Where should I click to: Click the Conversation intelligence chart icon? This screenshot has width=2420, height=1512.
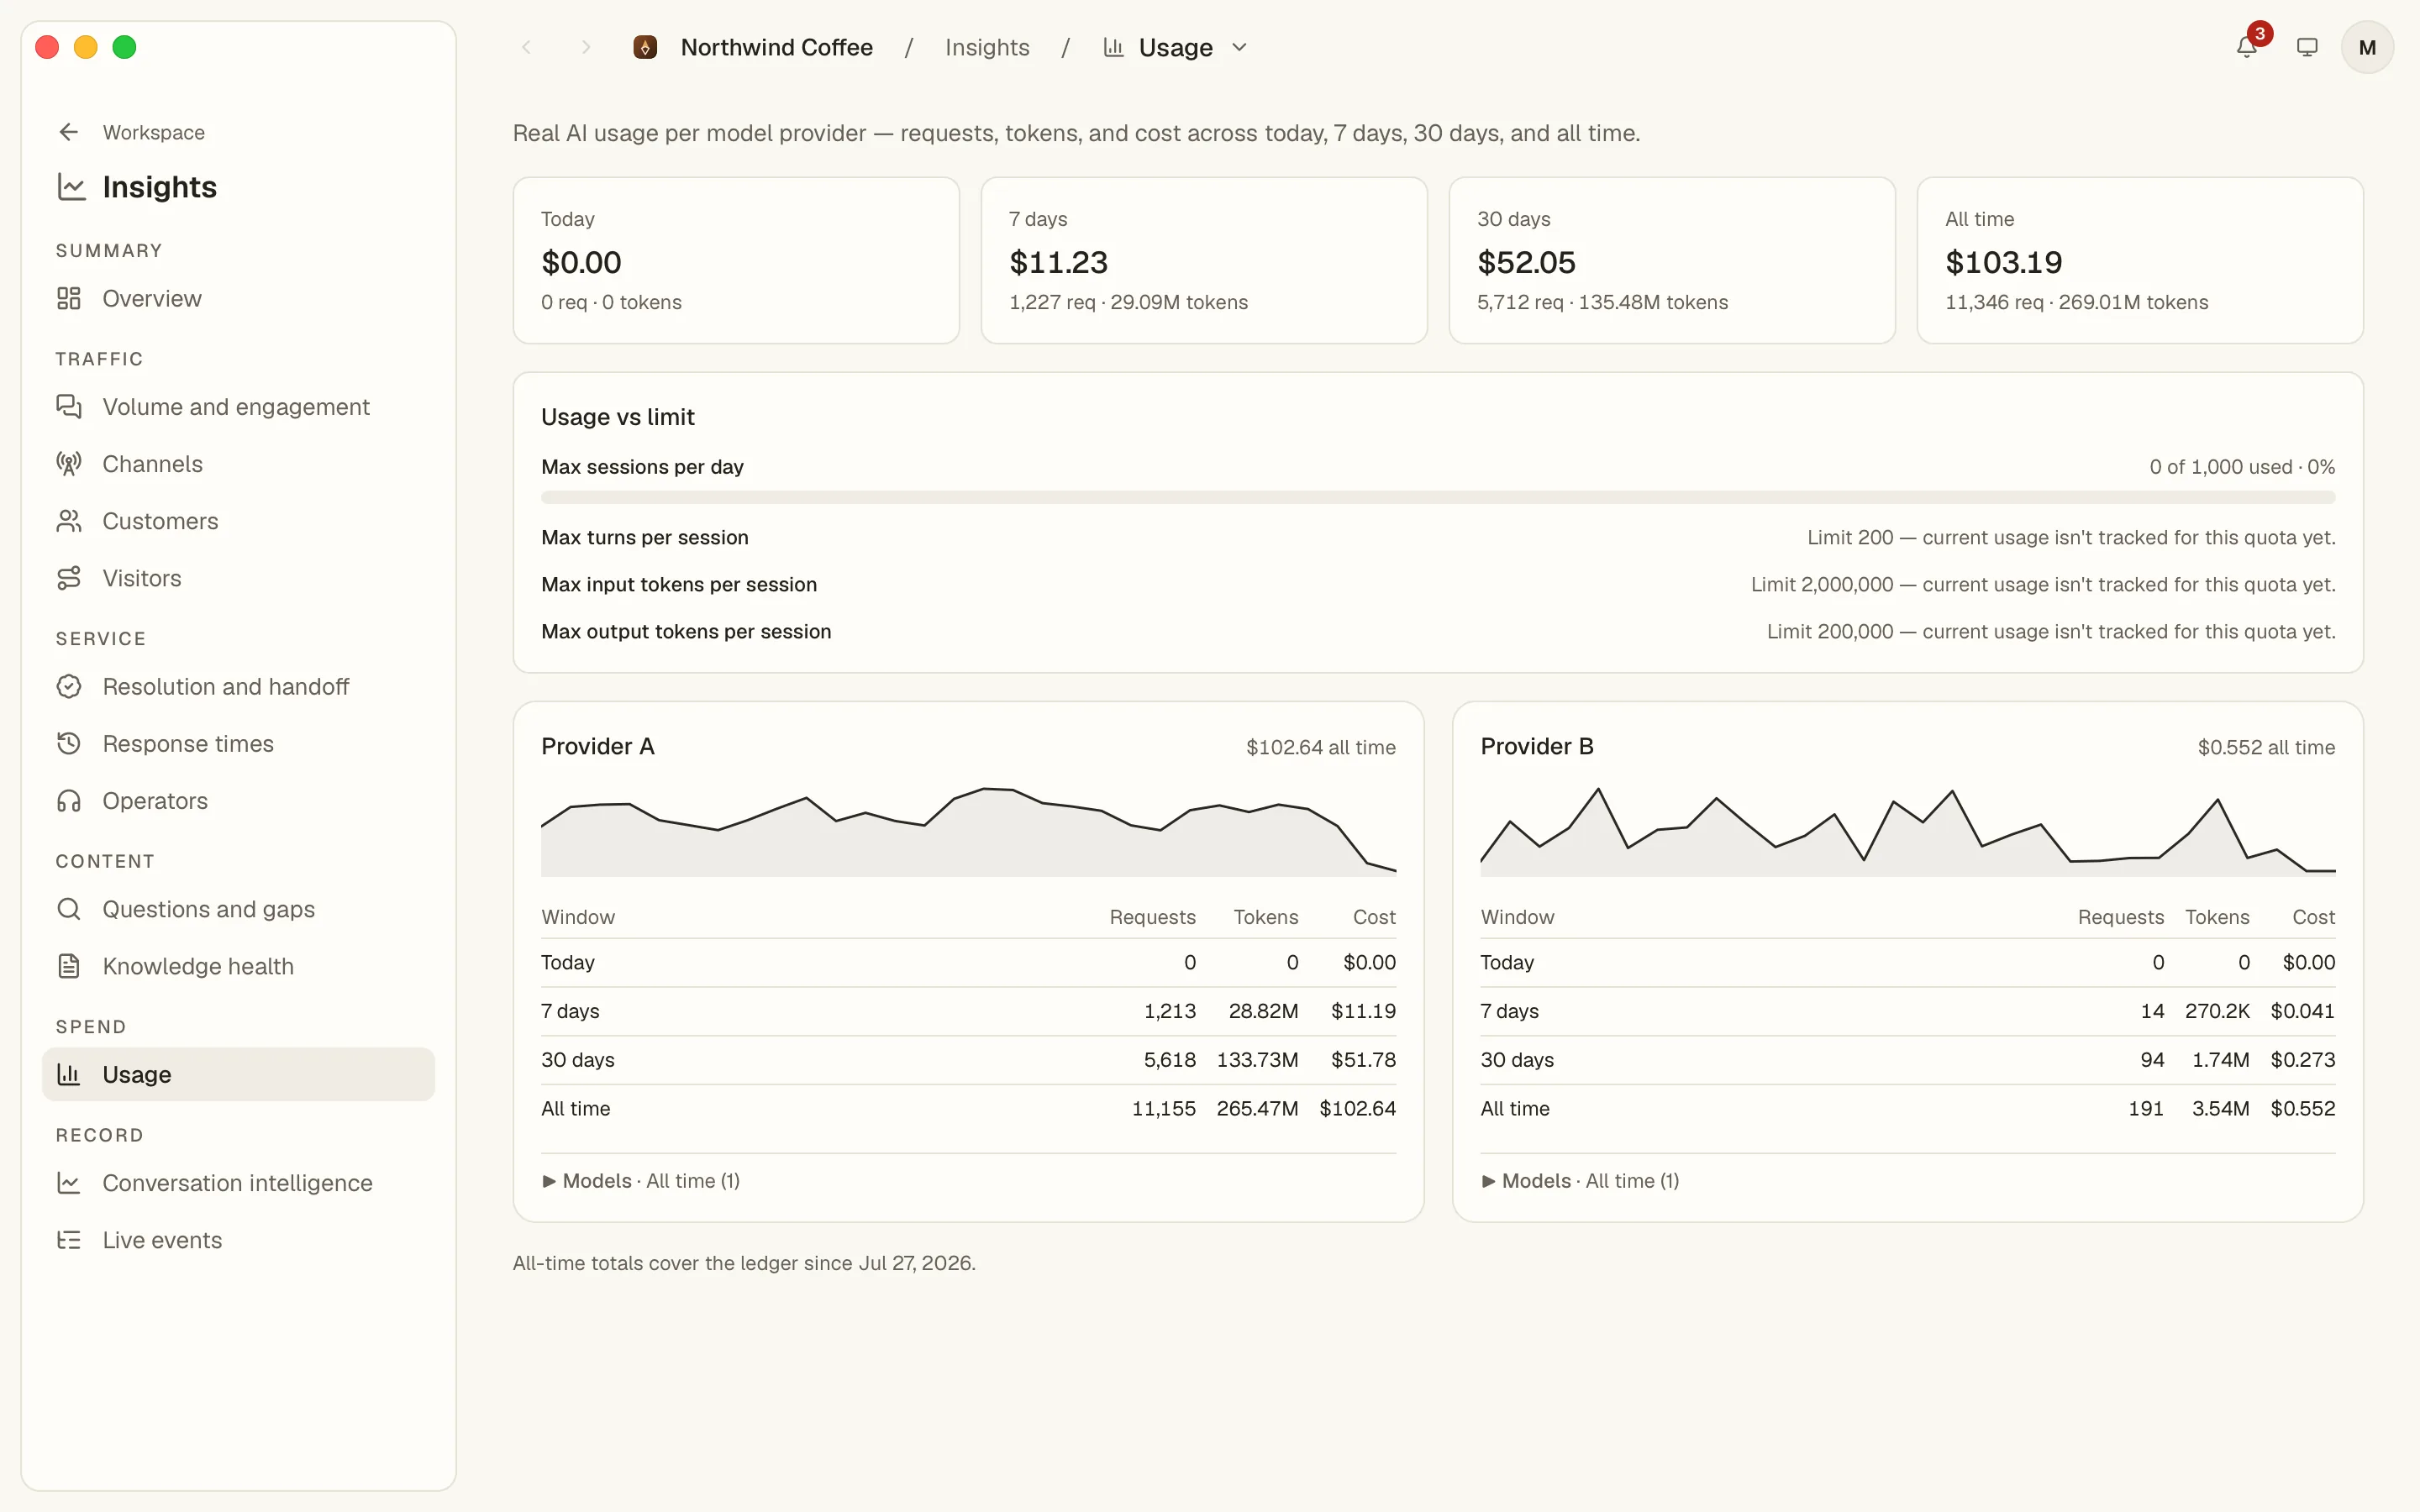pyautogui.click(x=69, y=1182)
